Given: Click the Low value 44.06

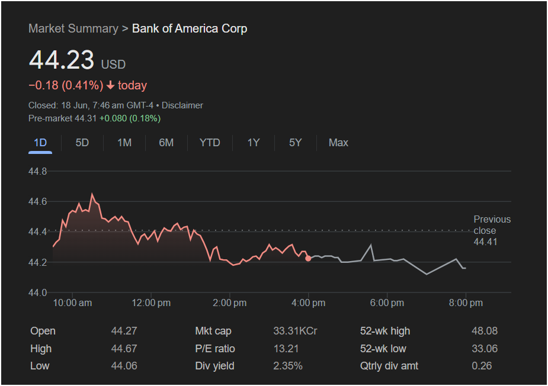Looking at the screenshot, I should [124, 366].
